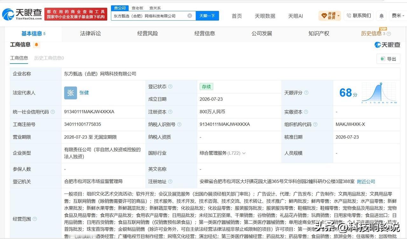Open 天眼AI in top navigation
407x239 pixels.
click(x=295, y=16)
